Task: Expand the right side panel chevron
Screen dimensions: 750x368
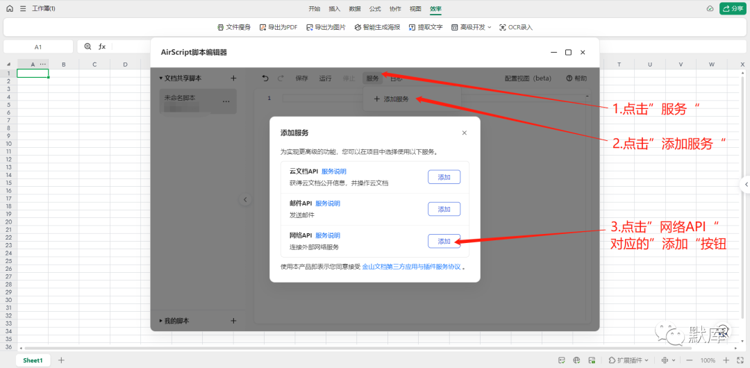Action: 746,184
